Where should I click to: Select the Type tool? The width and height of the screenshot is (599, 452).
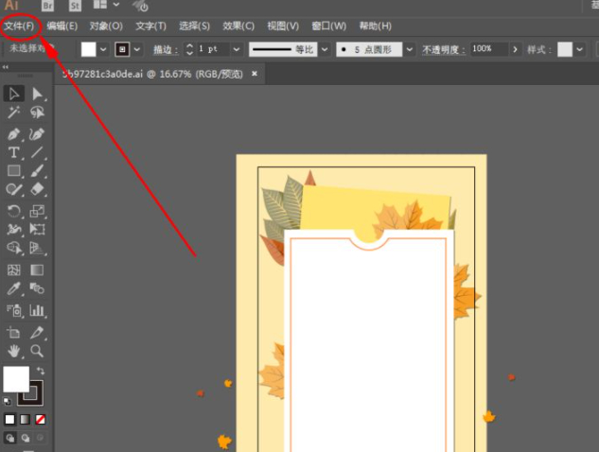tap(14, 152)
